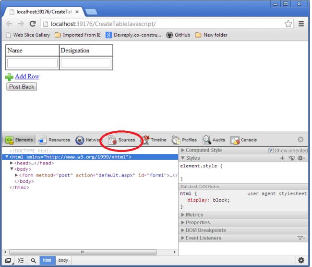The height and width of the screenshot is (267, 312).
Task: Maximize the browser window
Action: 286,4
